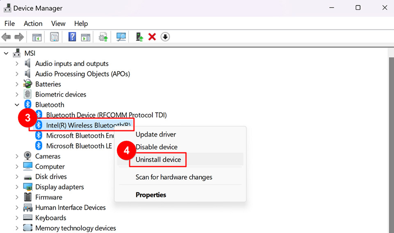Image resolution: width=394 pixels, height=233 pixels.
Task: Toggle the console tree pane icon
Action: 37,37
